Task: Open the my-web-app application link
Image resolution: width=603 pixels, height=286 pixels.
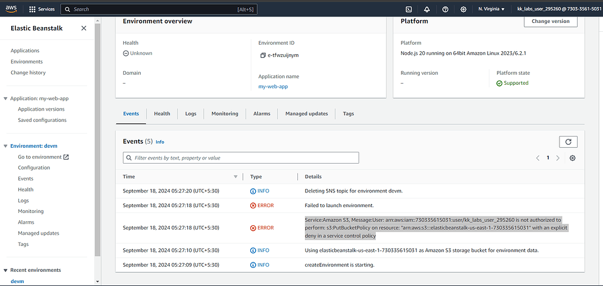Action: (x=273, y=87)
